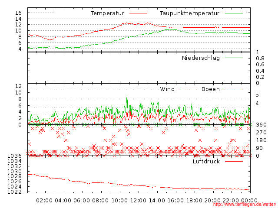Click the 1026 pressure axis value

tap(14, 181)
